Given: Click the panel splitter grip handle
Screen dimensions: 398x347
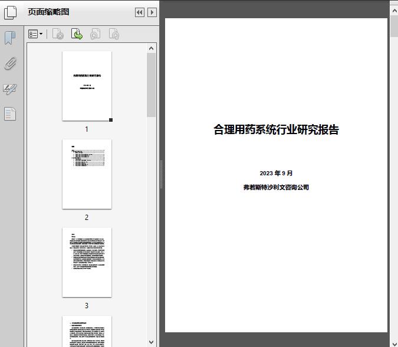Looking at the screenshot, I should [161, 175].
